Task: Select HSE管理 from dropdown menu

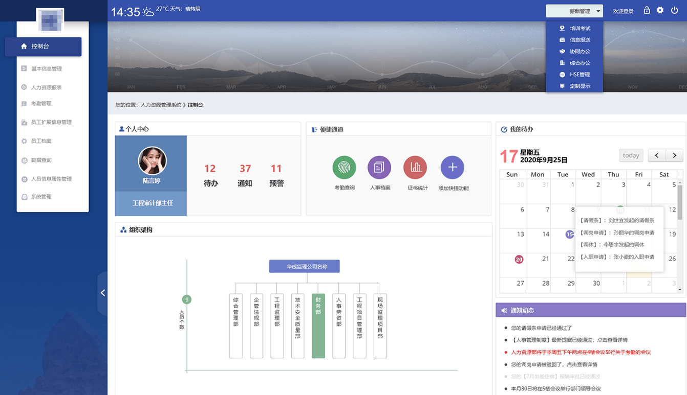Action: point(579,75)
